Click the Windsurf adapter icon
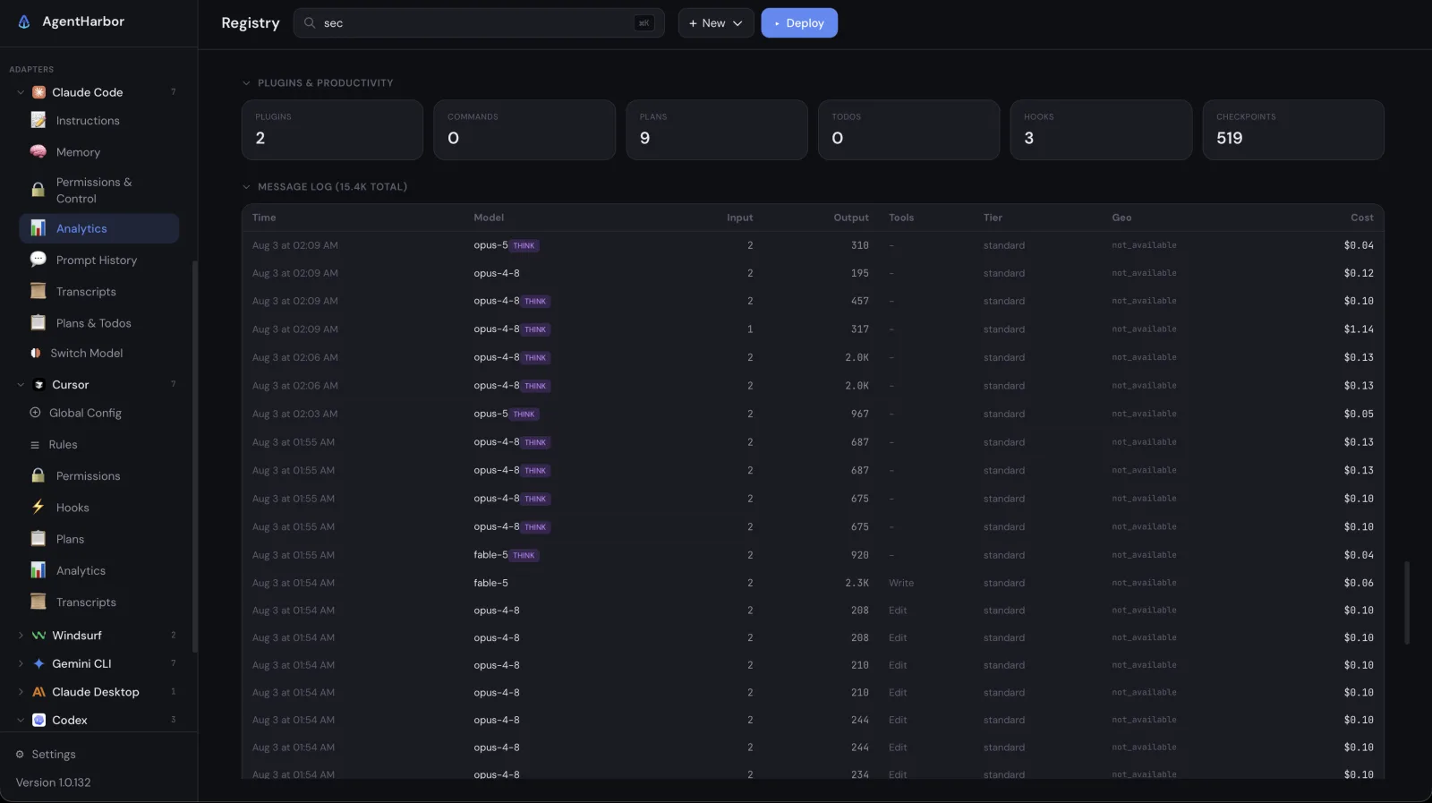The image size is (1432, 803). pyautogui.click(x=39, y=635)
